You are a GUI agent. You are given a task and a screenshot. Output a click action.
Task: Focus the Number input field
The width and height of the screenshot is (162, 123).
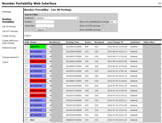click(x=45, y=22)
